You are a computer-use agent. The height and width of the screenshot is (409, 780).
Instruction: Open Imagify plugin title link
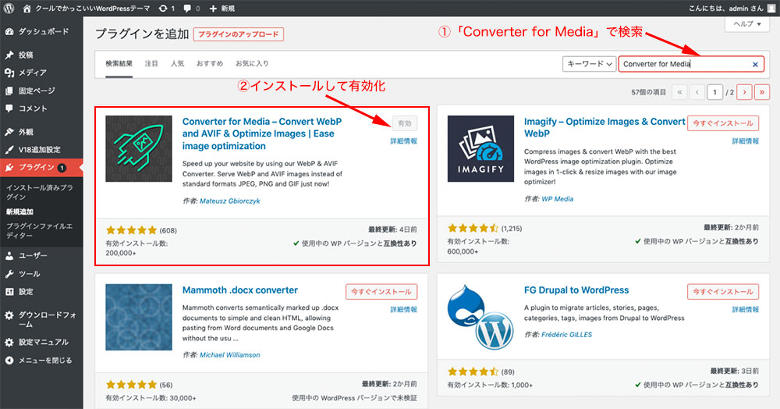604,127
